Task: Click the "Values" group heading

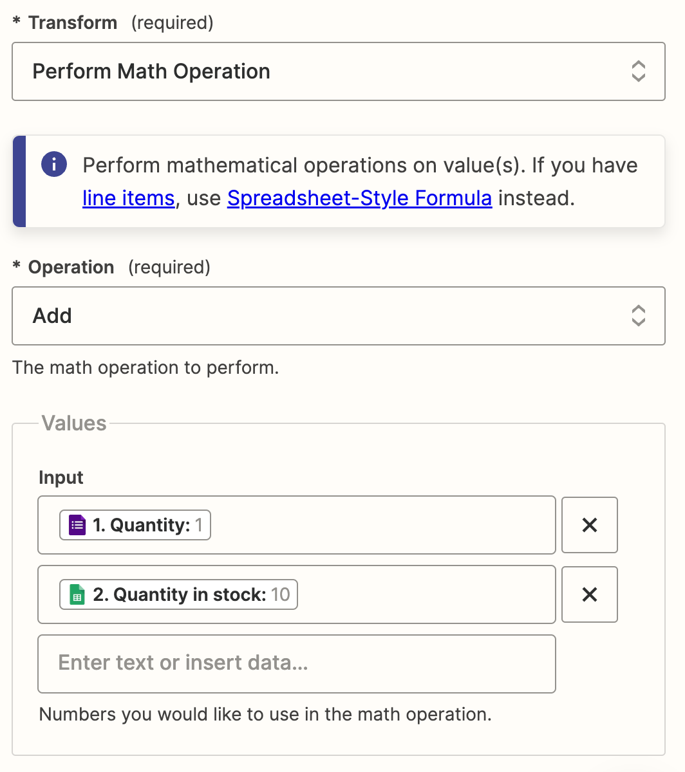Action: (x=74, y=423)
